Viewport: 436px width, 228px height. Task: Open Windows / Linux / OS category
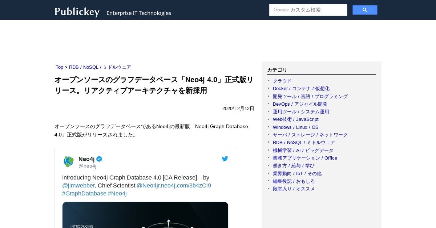[296, 127]
